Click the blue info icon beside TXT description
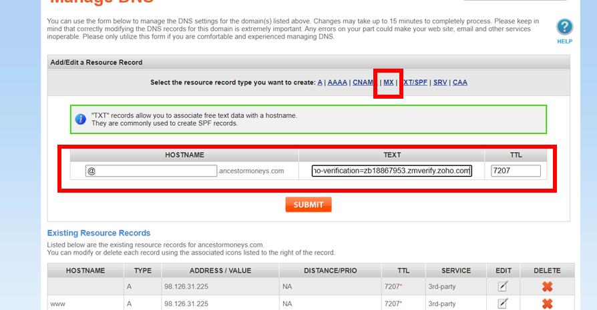Image resolution: width=597 pixels, height=310 pixels. [x=81, y=119]
